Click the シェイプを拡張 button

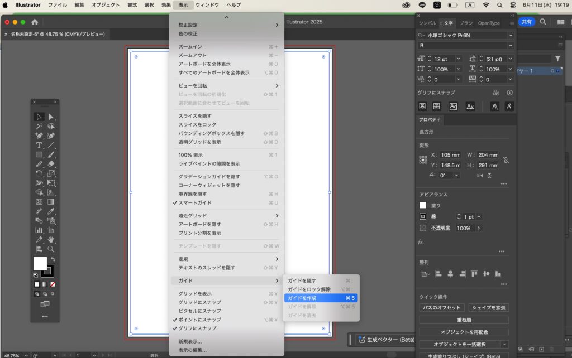click(x=488, y=308)
